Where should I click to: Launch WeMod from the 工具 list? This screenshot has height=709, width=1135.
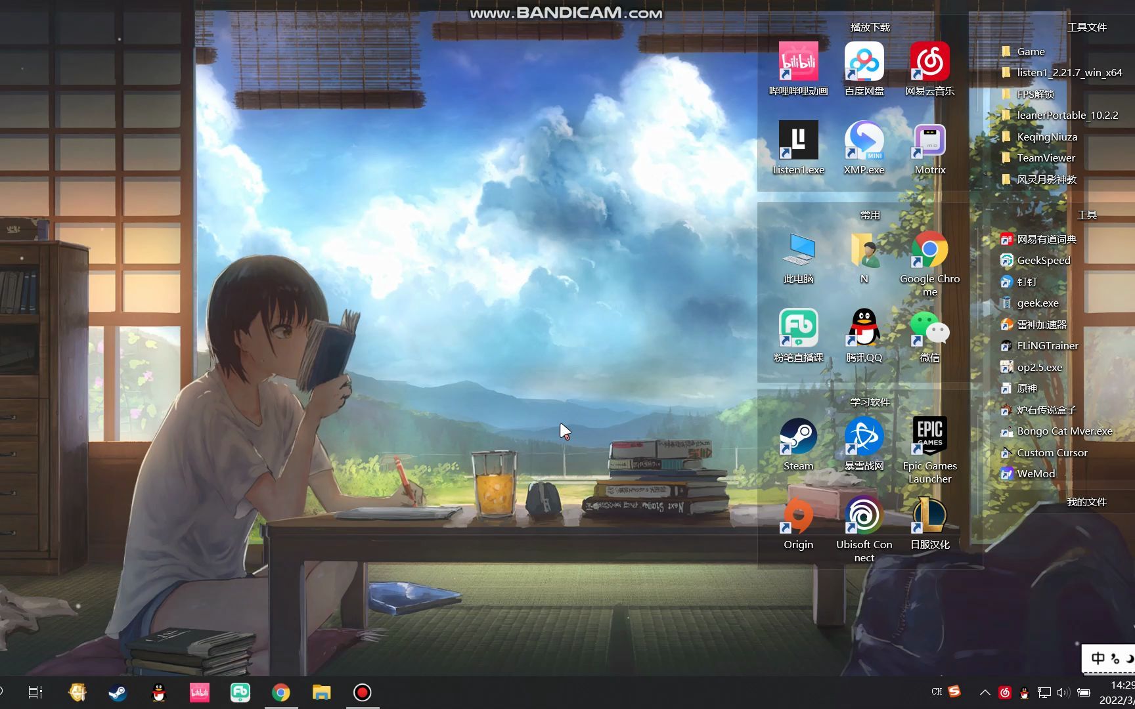coord(1028,473)
